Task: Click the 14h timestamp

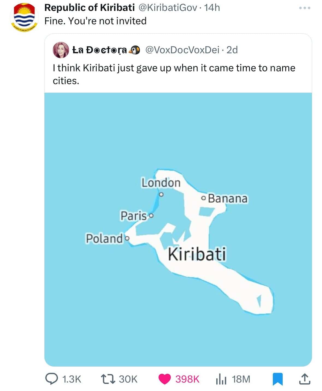Action: click(212, 8)
